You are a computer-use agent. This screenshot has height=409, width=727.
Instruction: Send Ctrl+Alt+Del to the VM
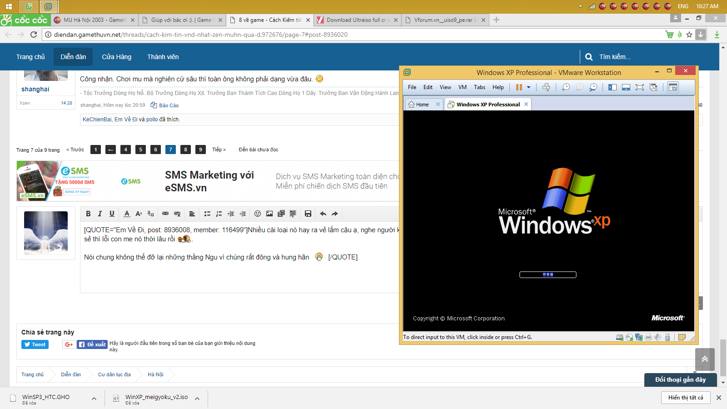coord(546,87)
